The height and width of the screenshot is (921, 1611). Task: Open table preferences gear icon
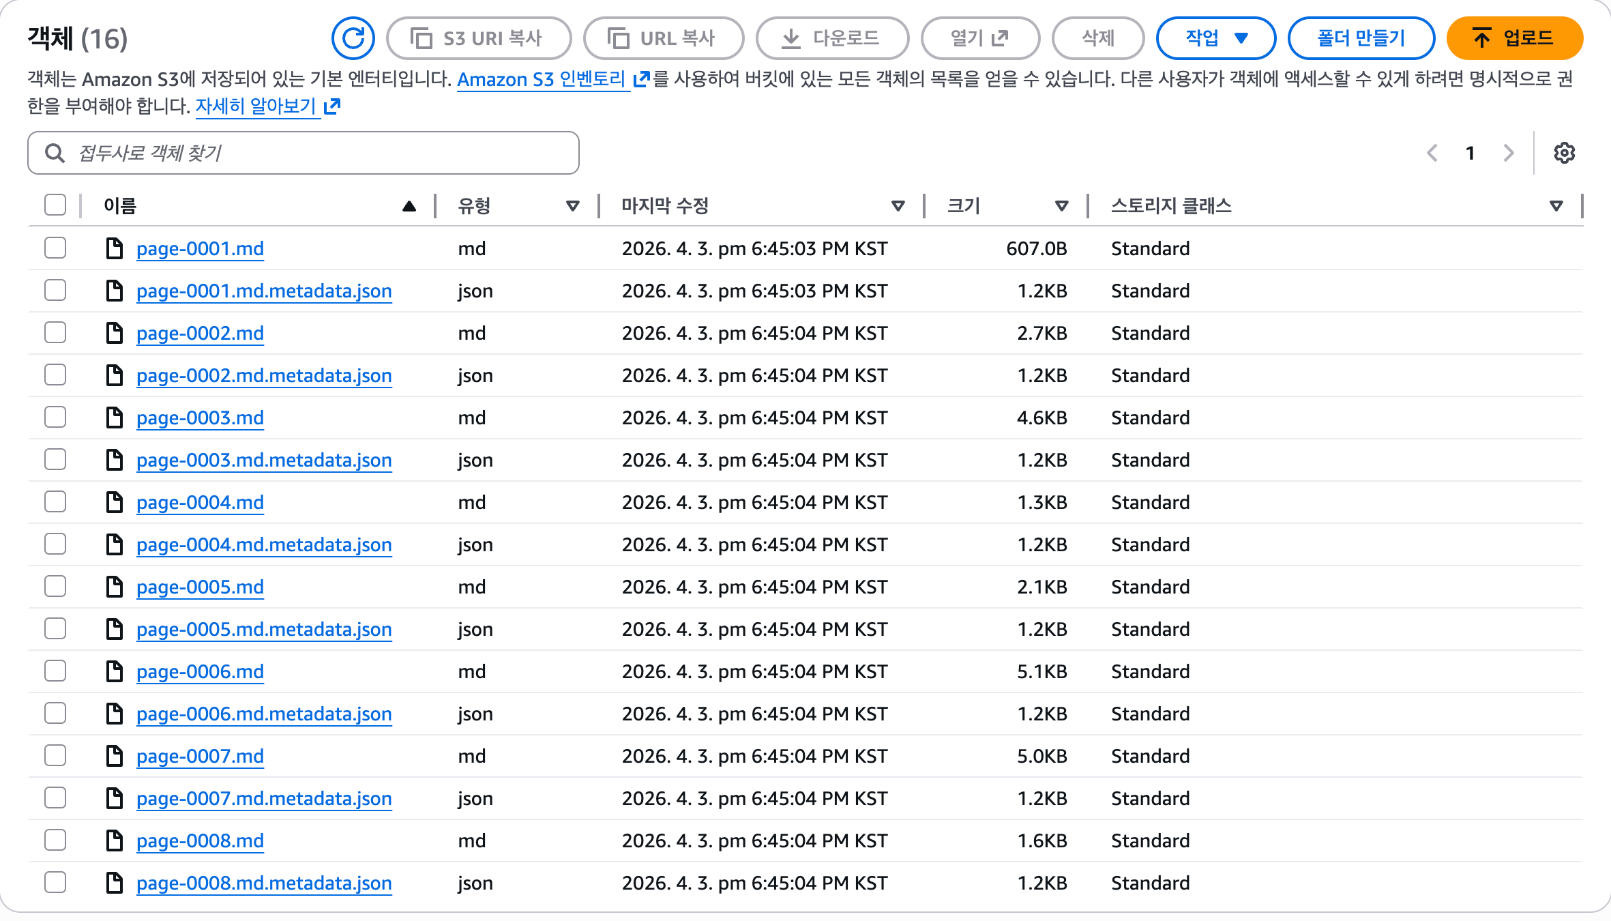tap(1564, 153)
